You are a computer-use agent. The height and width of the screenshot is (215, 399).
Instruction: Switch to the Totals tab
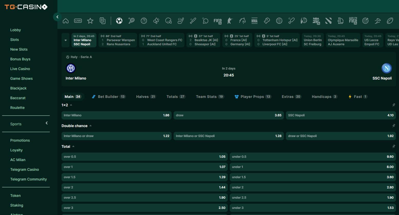coord(176,97)
